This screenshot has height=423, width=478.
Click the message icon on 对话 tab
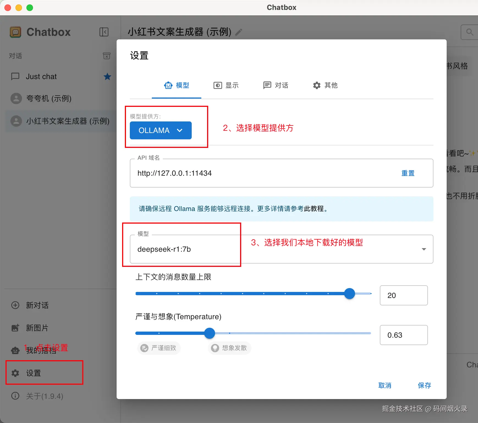267,85
